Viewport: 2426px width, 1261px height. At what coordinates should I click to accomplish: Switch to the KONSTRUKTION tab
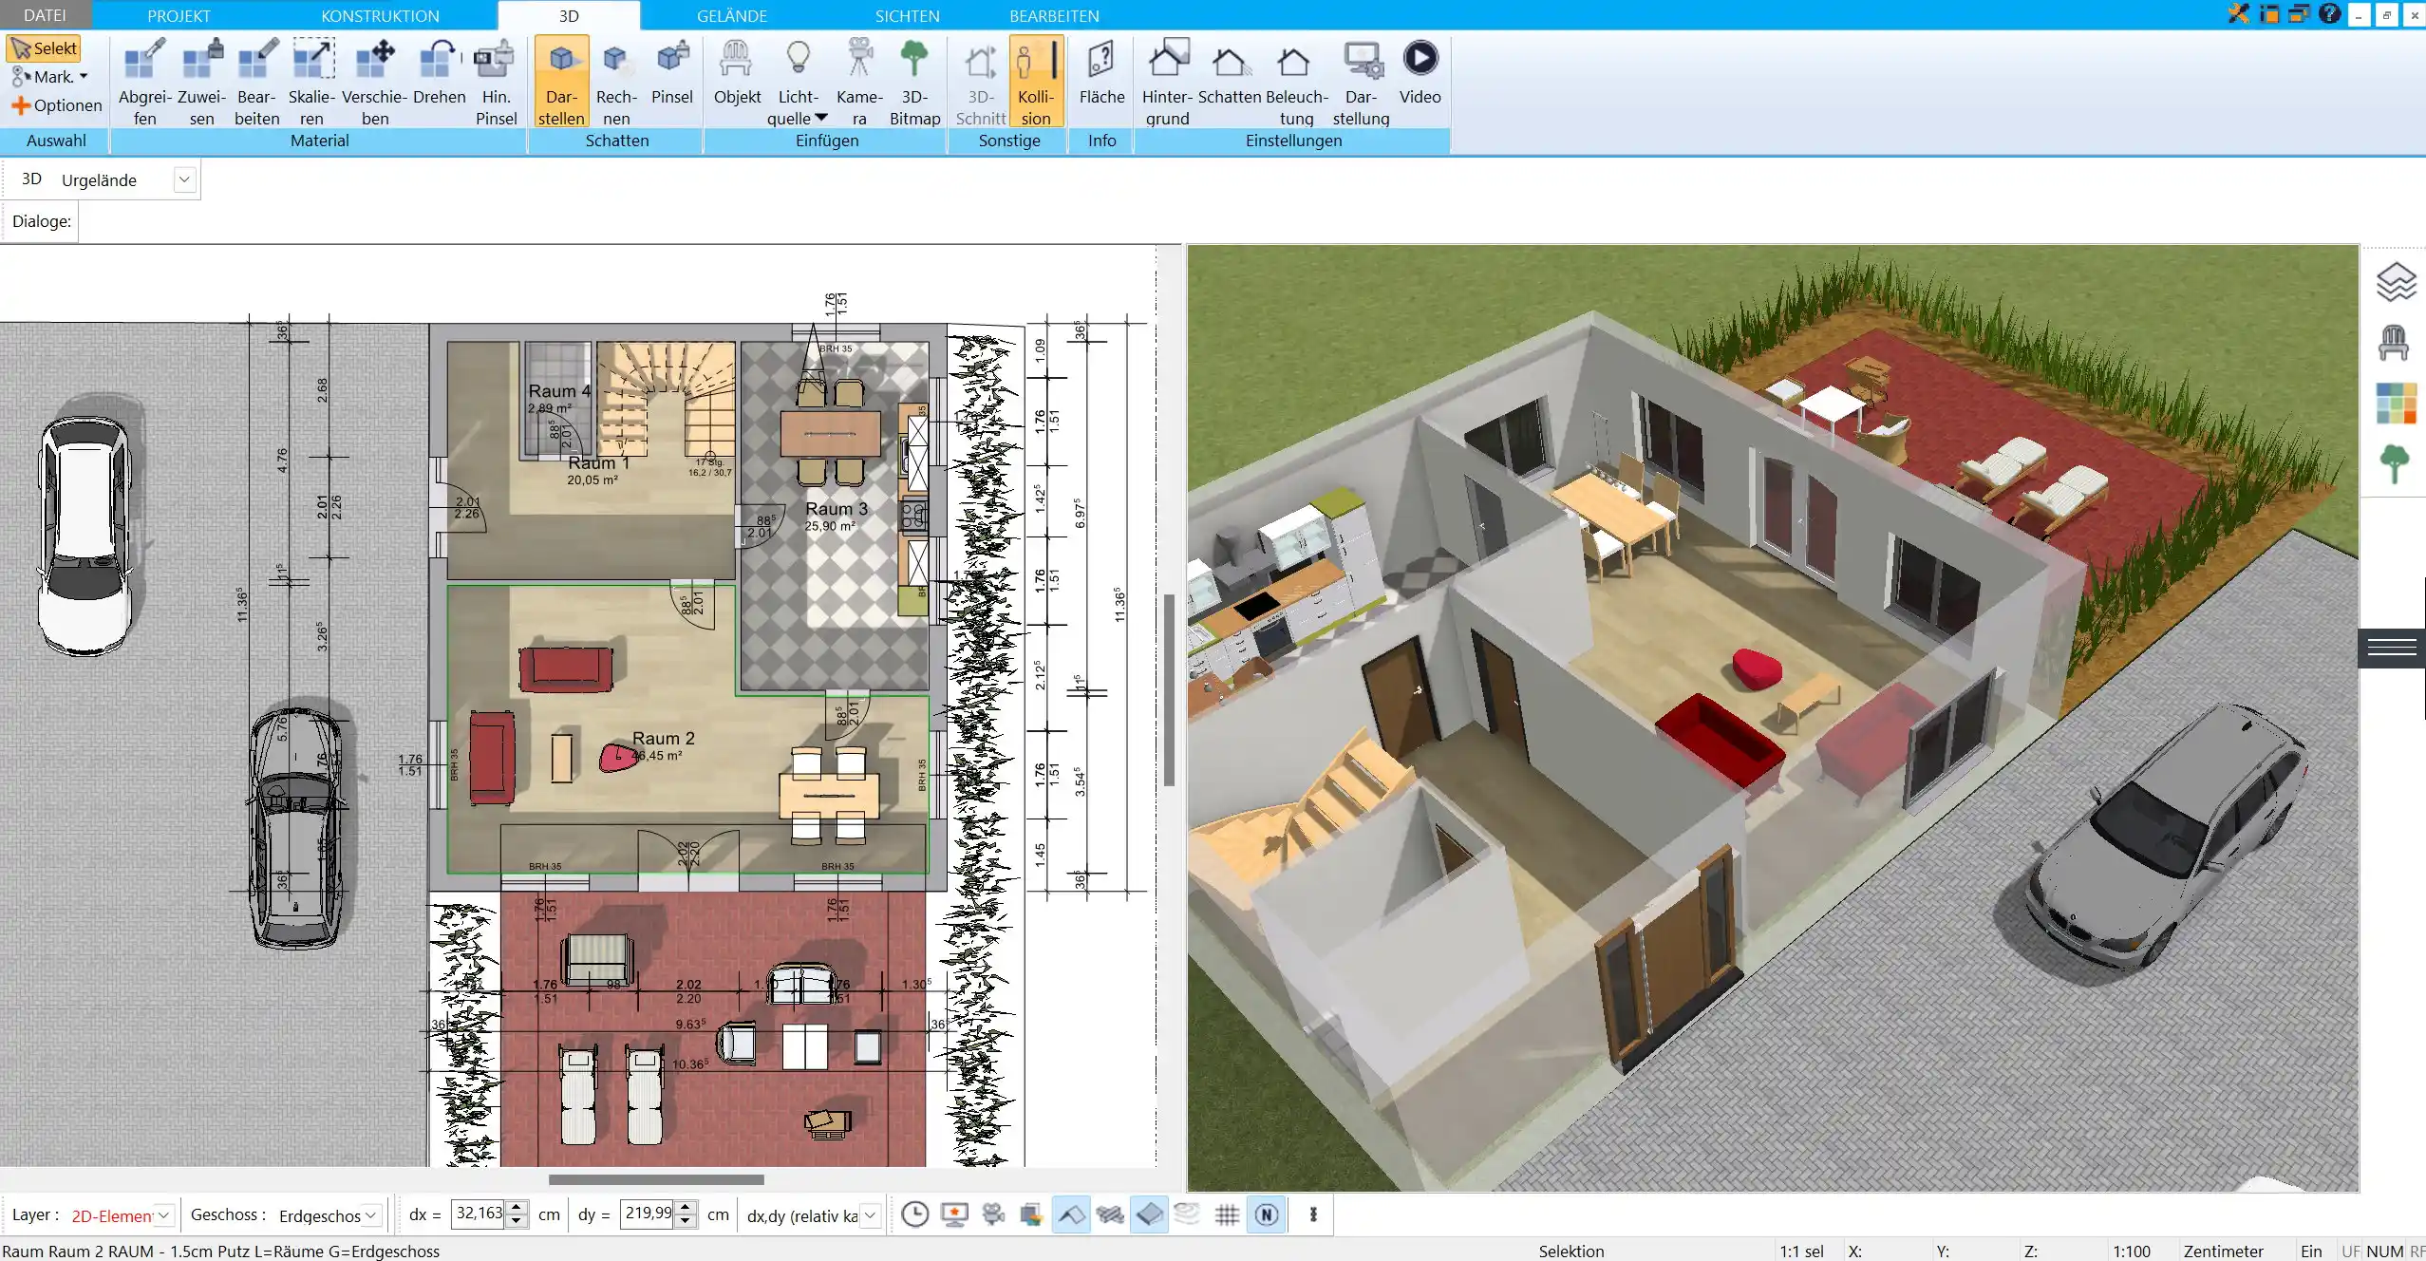click(x=380, y=15)
